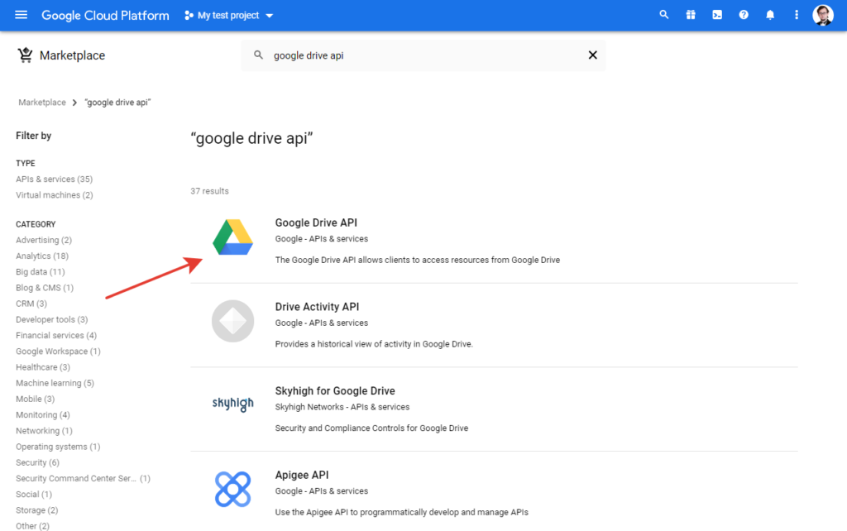
Task: Select the Machine learning category filter
Action: coord(55,383)
